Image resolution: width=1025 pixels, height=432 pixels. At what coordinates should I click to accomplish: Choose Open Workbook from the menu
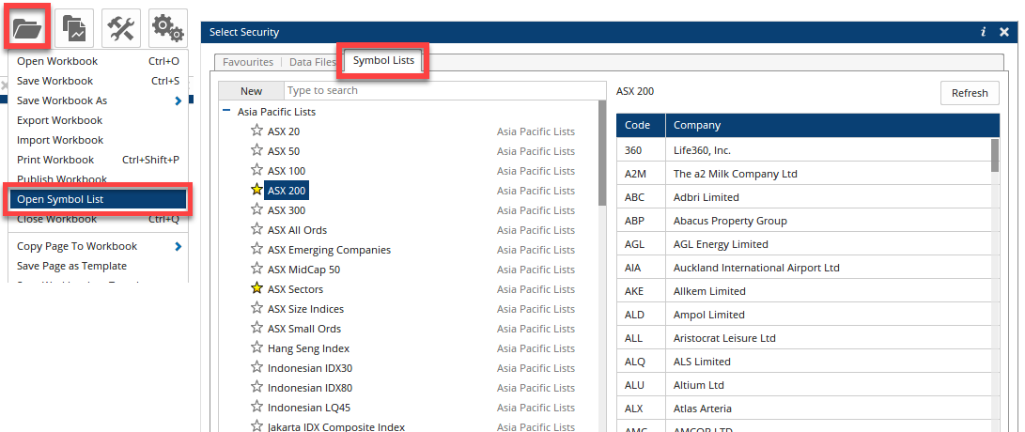(98, 61)
